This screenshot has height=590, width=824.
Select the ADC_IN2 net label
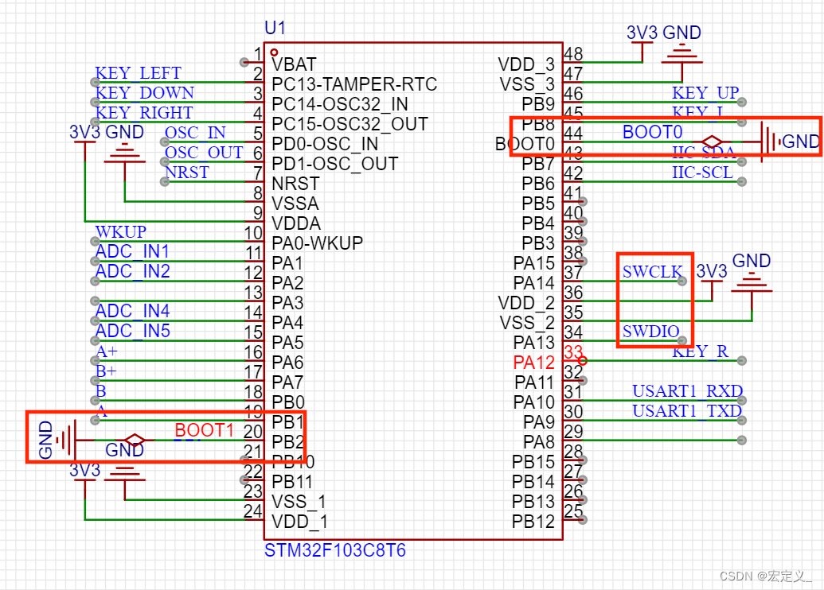(x=132, y=272)
